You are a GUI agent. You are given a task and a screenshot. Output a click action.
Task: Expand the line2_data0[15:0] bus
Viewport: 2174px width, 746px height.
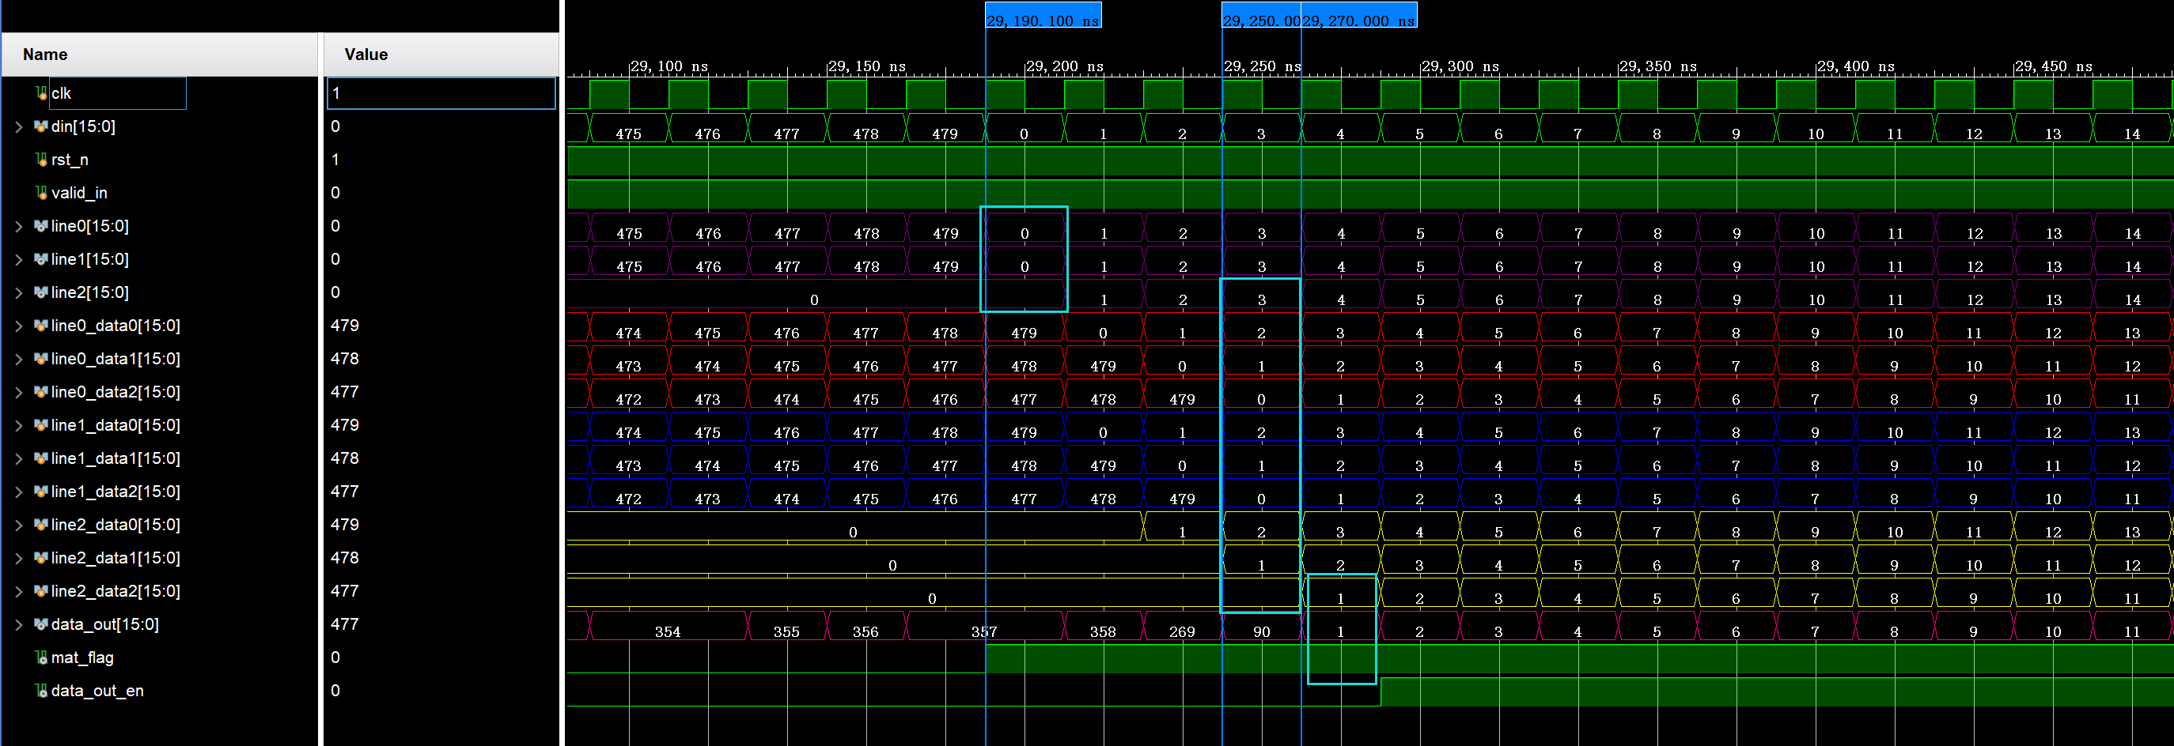point(18,526)
